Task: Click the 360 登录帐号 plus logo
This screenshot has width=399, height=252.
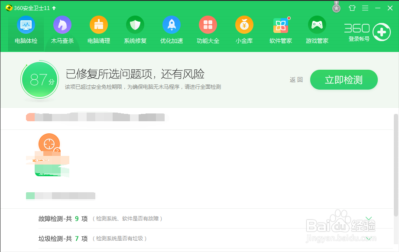Action: [x=381, y=32]
